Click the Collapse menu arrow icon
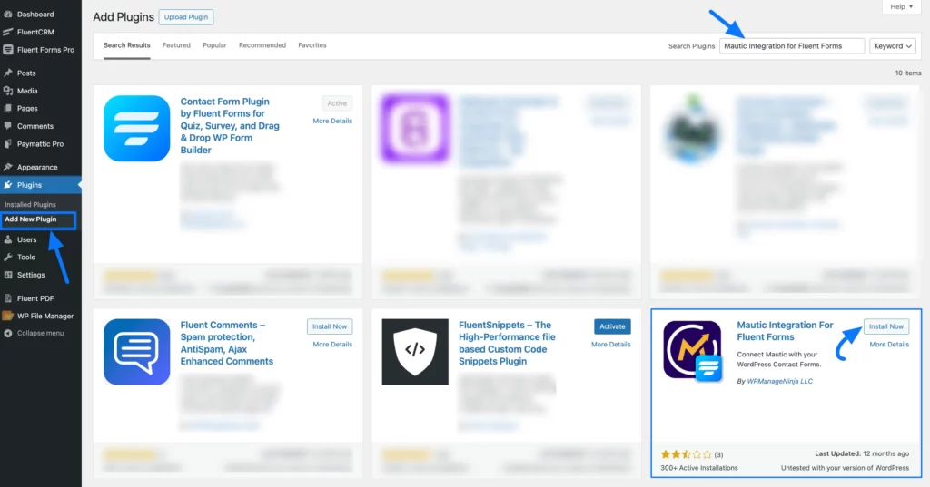Screen dimensions: 930x487 8,333
